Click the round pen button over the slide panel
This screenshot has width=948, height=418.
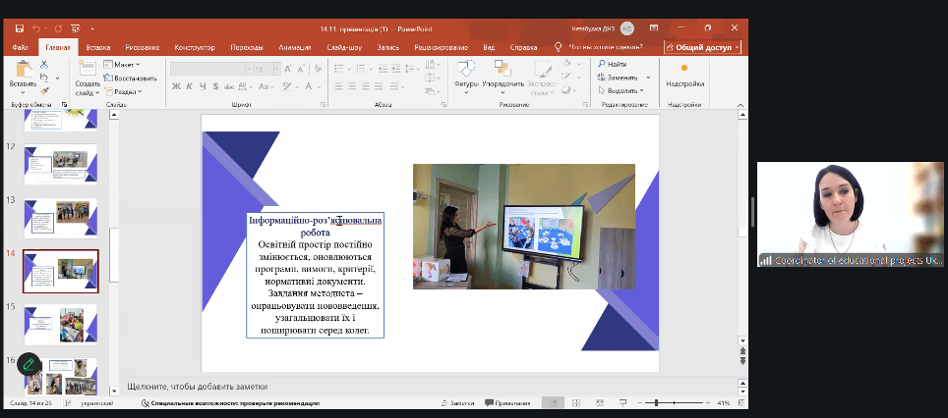[29, 362]
